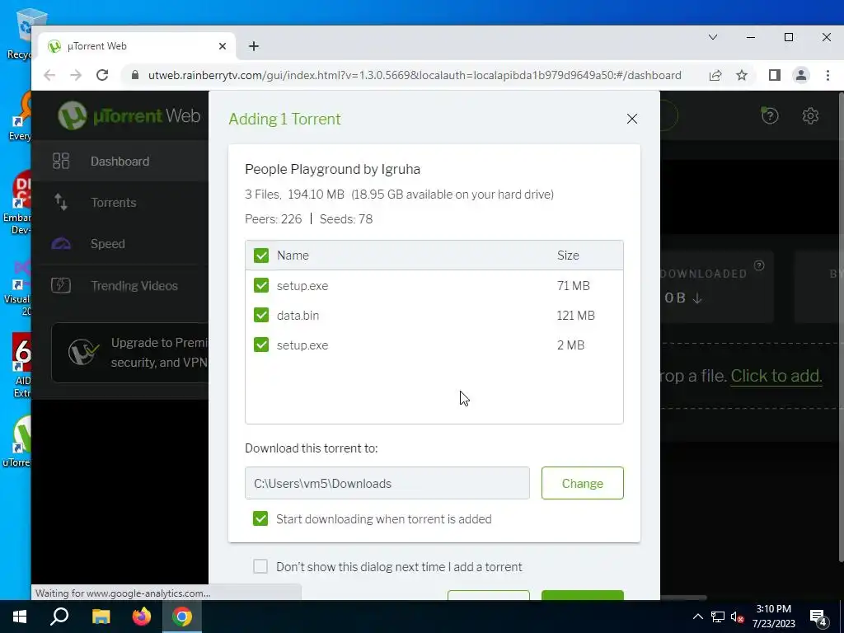This screenshot has height=633, width=844.
Task: Close the Adding 1 Torrent dialog
Action: coord(632,119)
